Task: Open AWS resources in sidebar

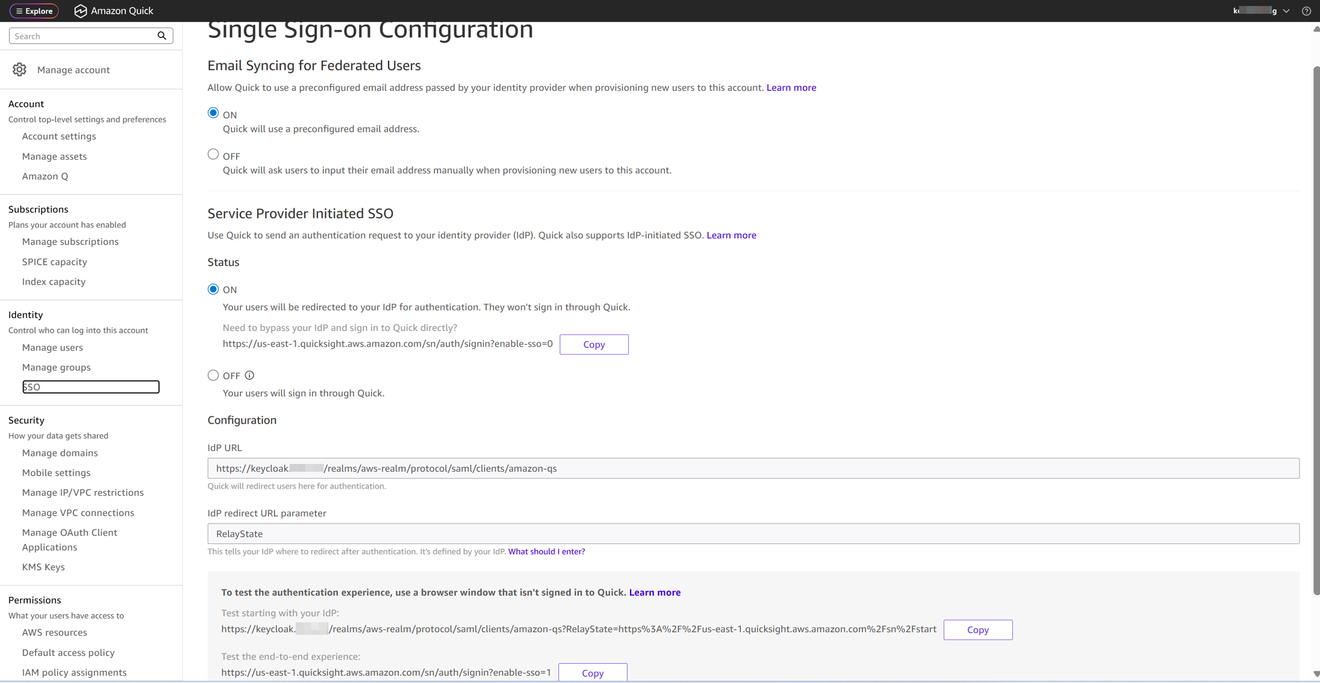Action: (x=55, y=632)
